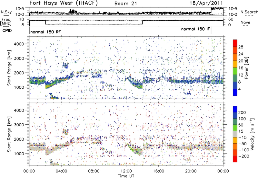Click the '200' tick on Velocity colorbar

pos(242,112)
